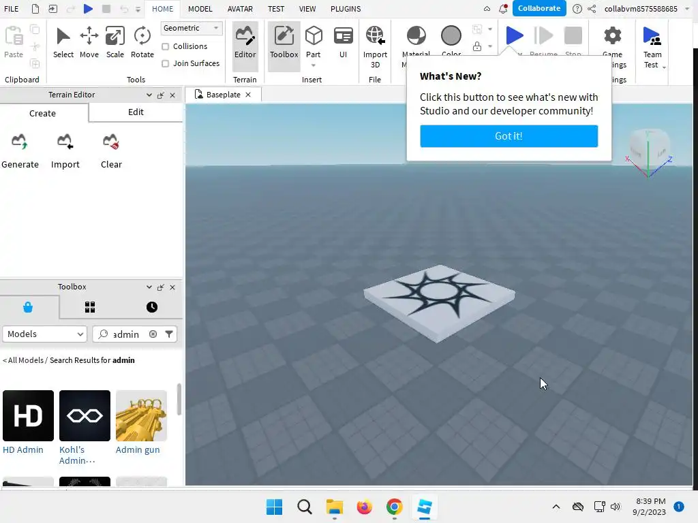The width and height of the screenshot is (698, 523).
Task: Open the FILE menu
Action: 11,9
